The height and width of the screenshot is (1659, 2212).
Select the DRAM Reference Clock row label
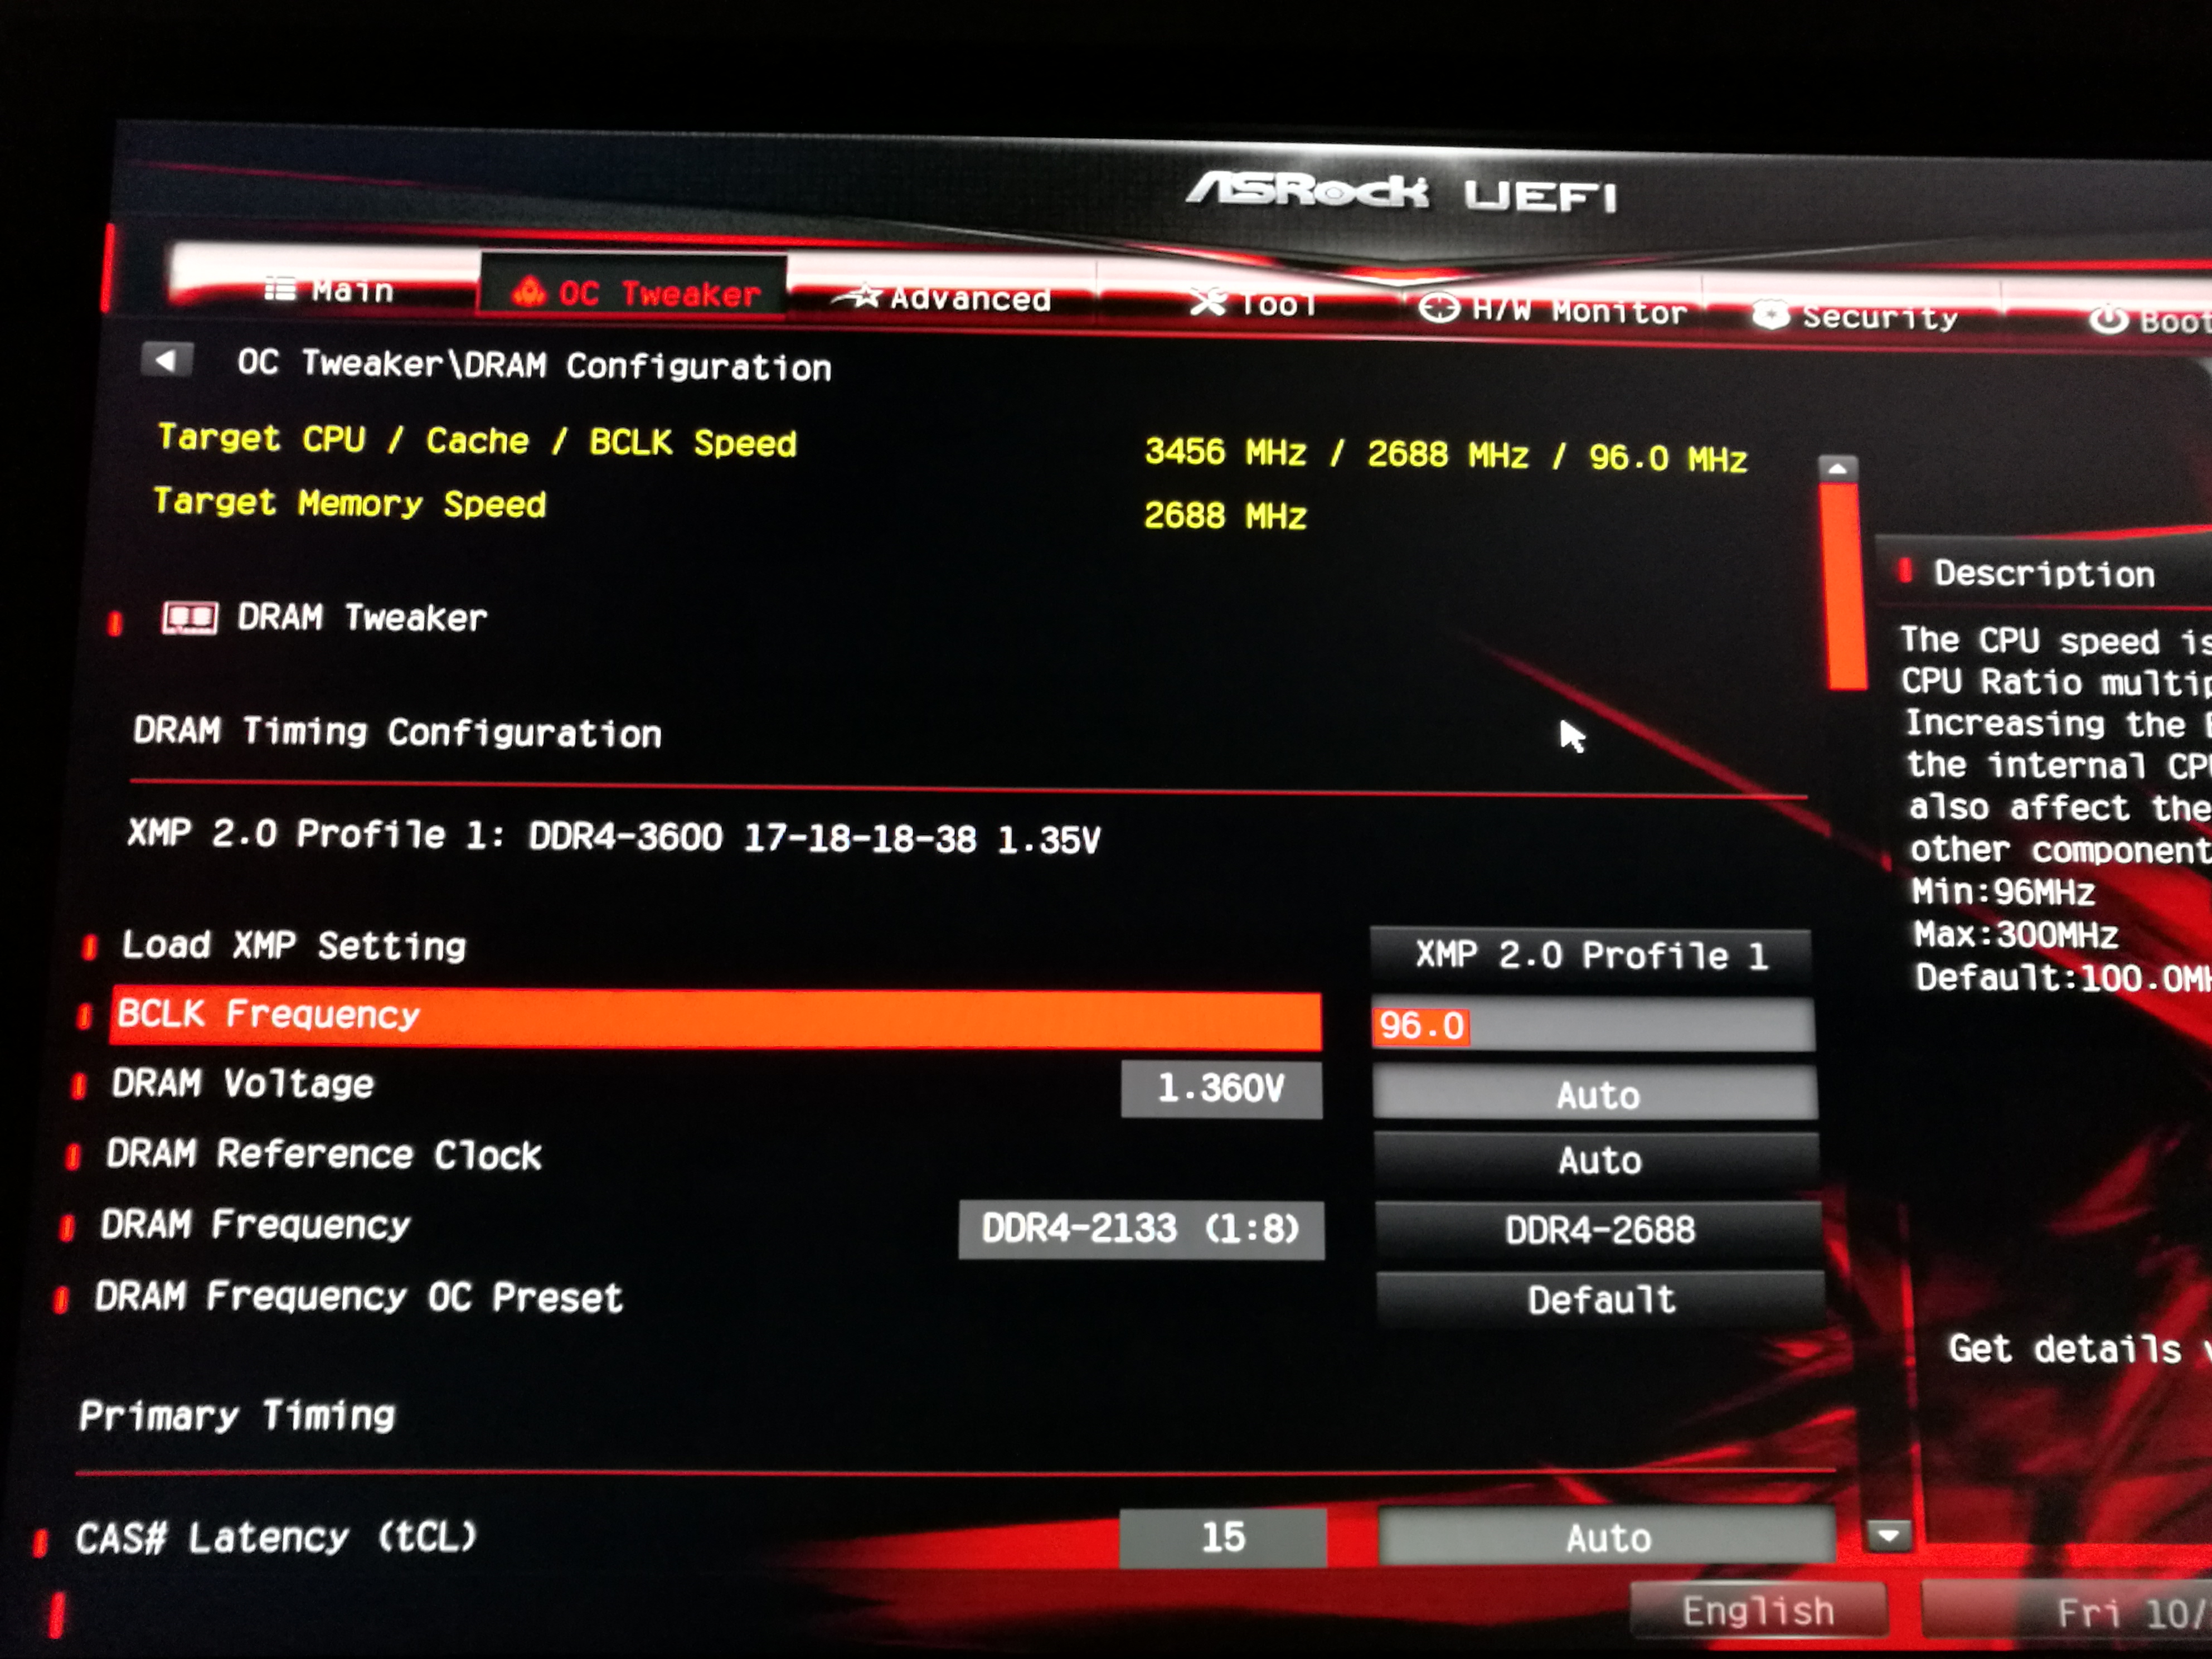pos(324,1155)
